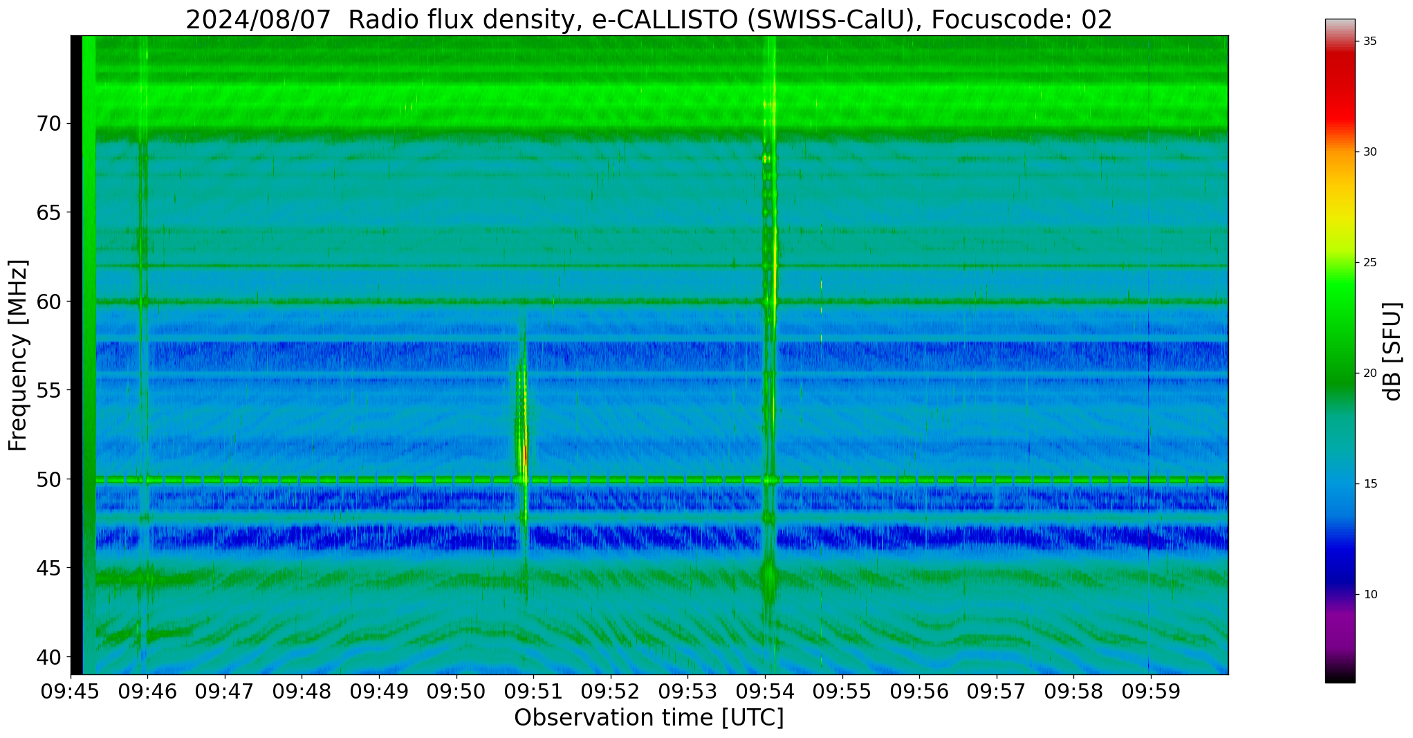
Task: Click the colorbar tick label 35
Action: pyautogui.click(x=1369, y=41)
